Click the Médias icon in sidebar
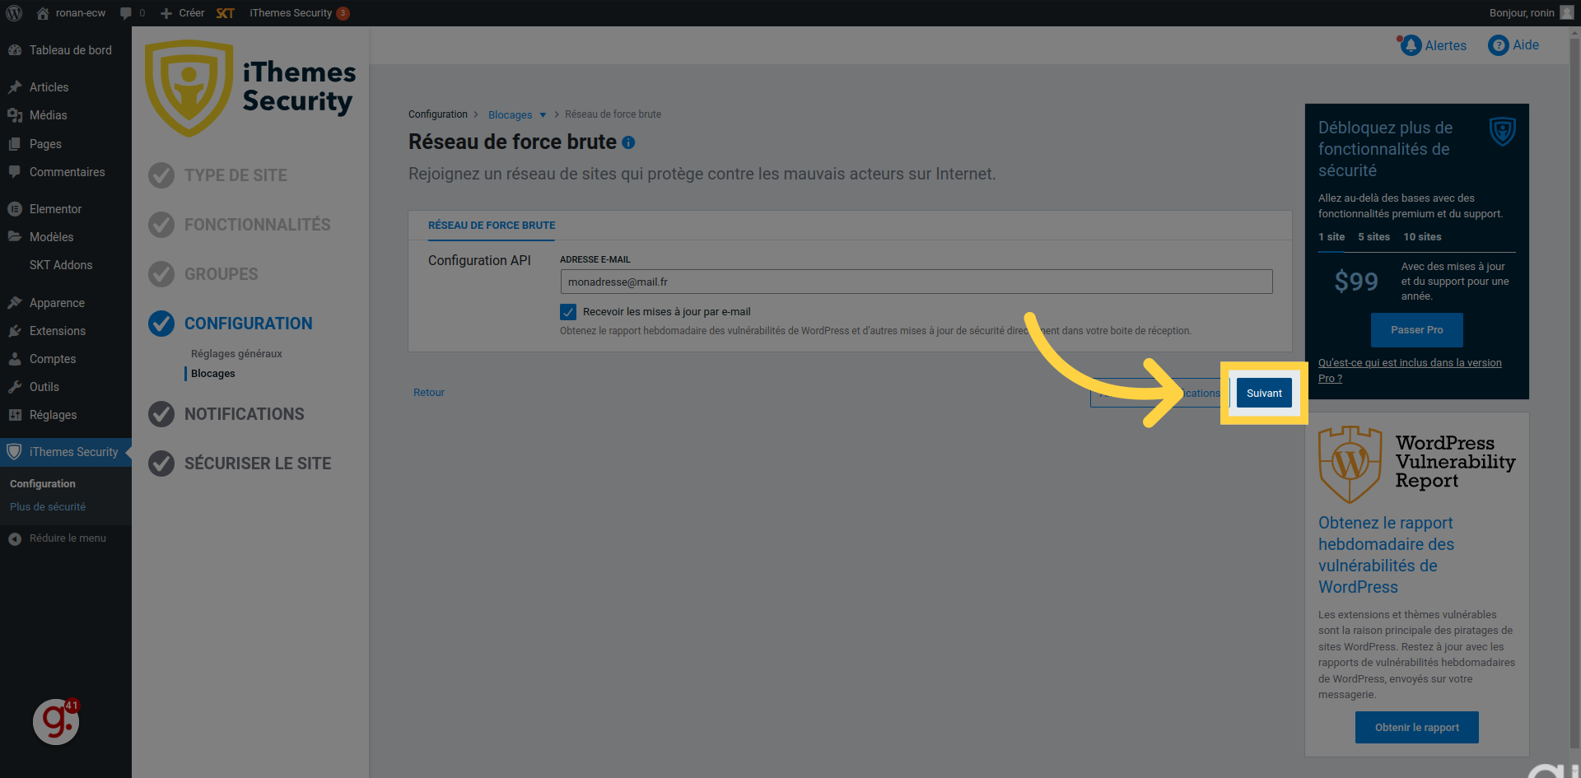 click(15, 115)
